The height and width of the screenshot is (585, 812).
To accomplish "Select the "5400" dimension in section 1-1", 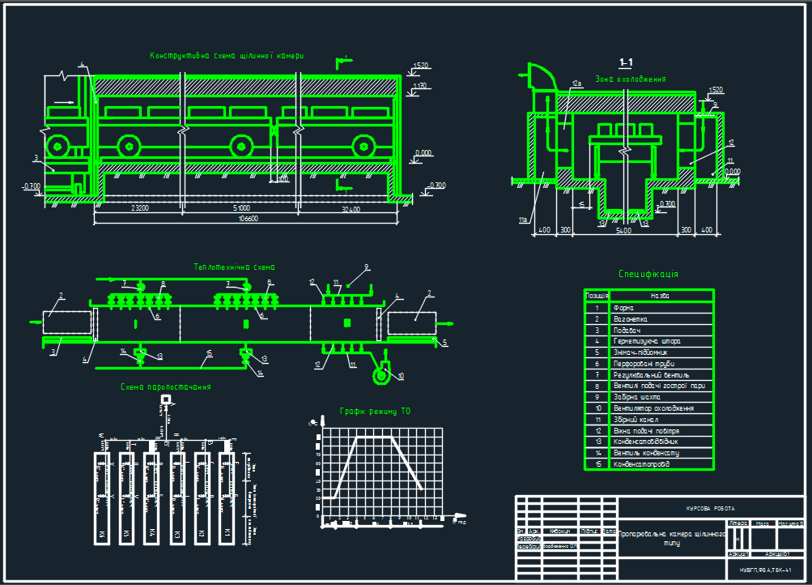I will (623, 231).
